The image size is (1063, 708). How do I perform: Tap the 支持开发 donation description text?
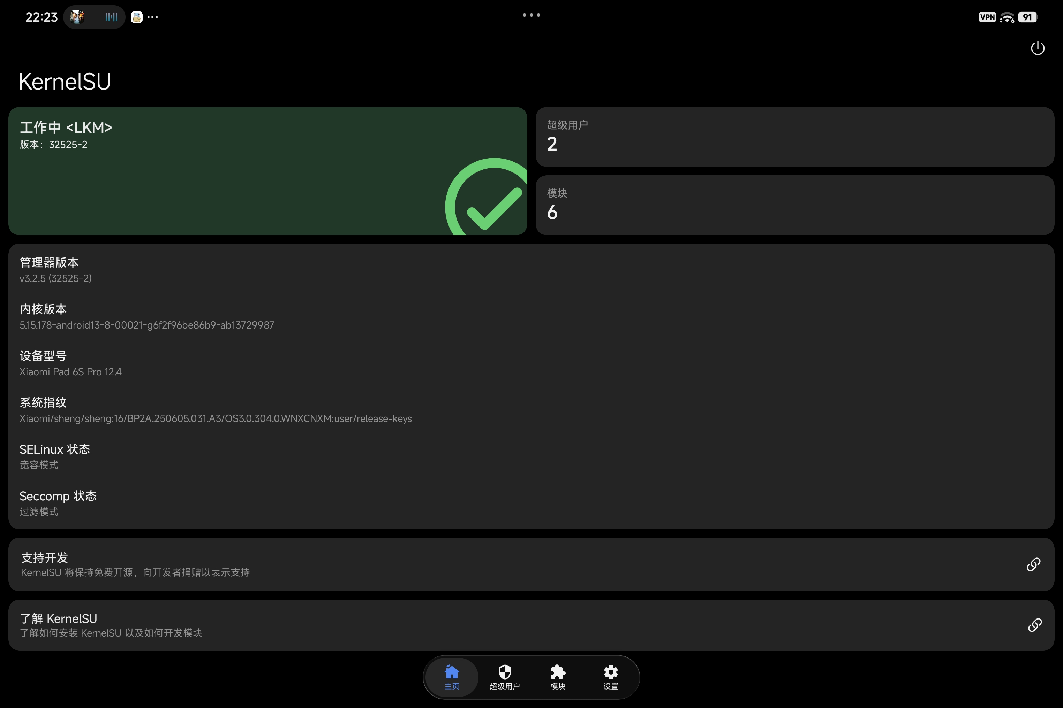coord(135,572)
